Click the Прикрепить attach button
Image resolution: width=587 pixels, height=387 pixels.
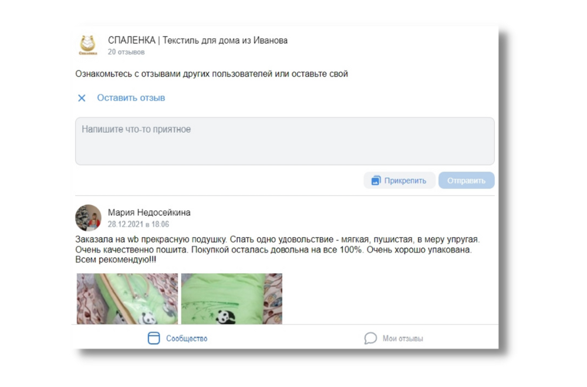click(399, 181)
